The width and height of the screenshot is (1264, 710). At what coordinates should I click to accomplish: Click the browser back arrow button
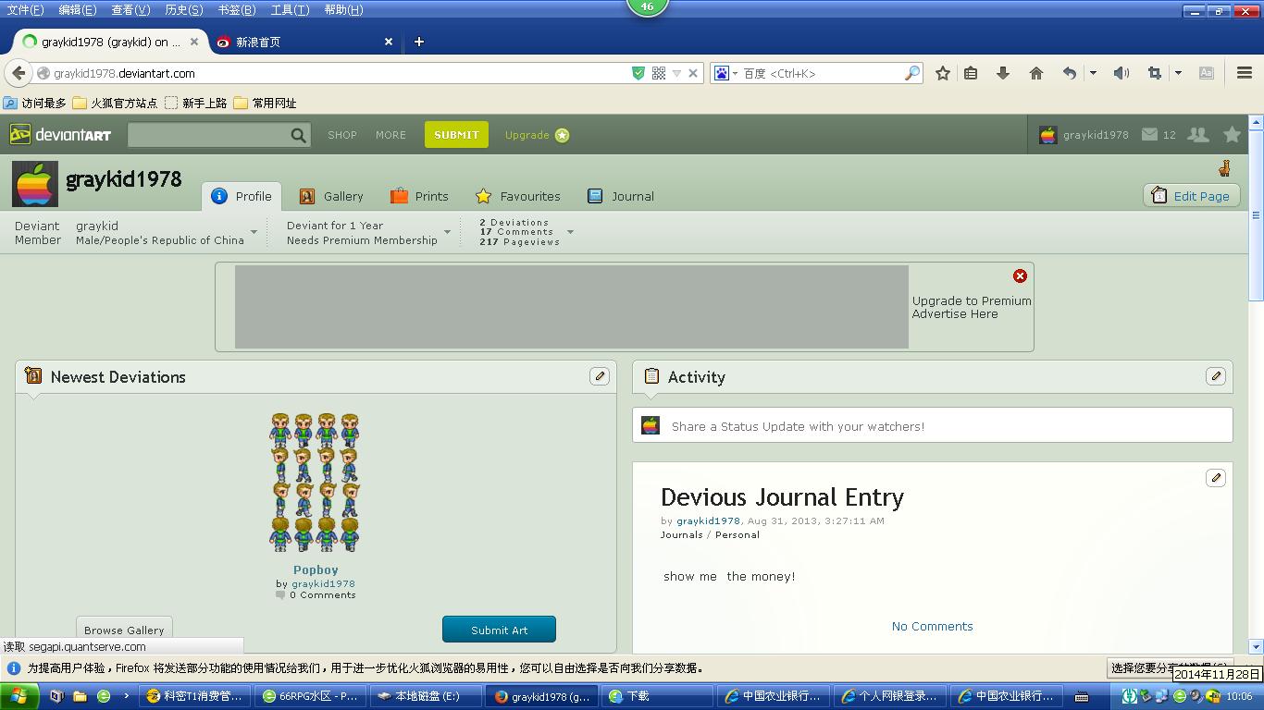point(19,73)
